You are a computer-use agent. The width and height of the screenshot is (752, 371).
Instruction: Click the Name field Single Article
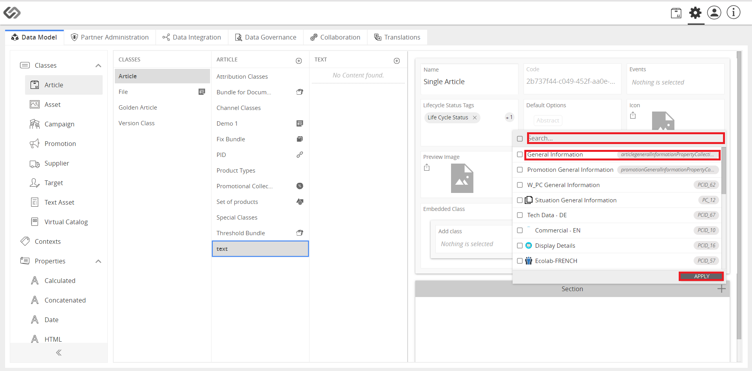(x=469, y=82)
